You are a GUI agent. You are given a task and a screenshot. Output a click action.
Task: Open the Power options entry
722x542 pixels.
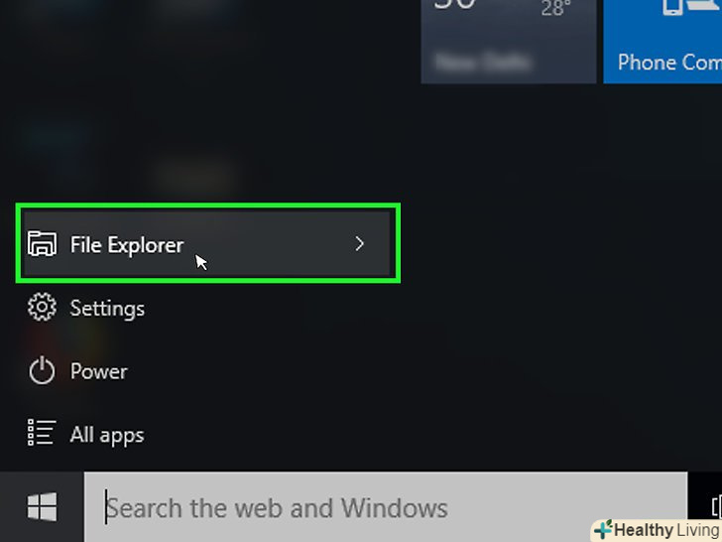coord(98,371)
